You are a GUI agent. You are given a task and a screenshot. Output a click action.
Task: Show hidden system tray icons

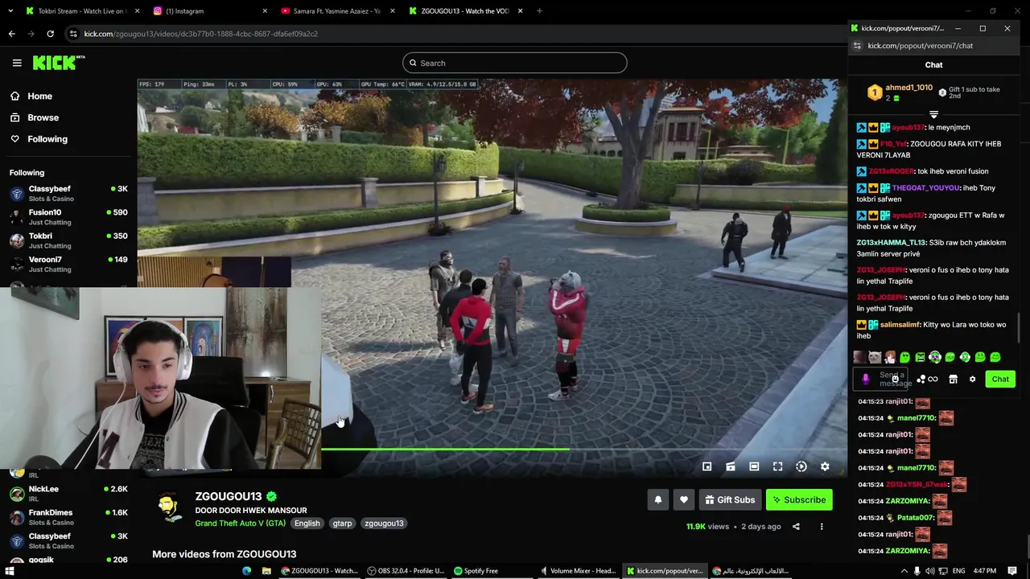(904, 571)
